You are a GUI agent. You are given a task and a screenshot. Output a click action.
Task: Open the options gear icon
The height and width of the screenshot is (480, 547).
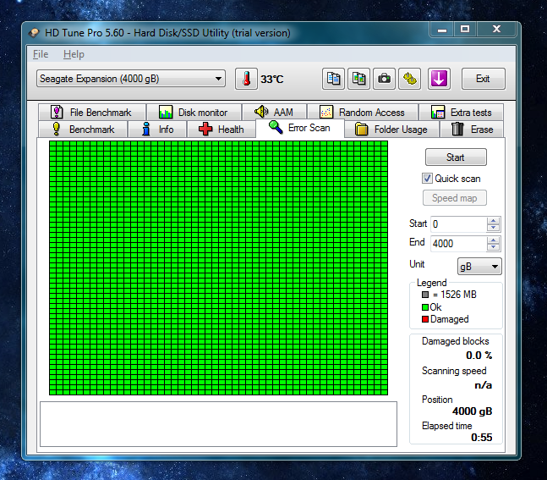click(409, 79)
